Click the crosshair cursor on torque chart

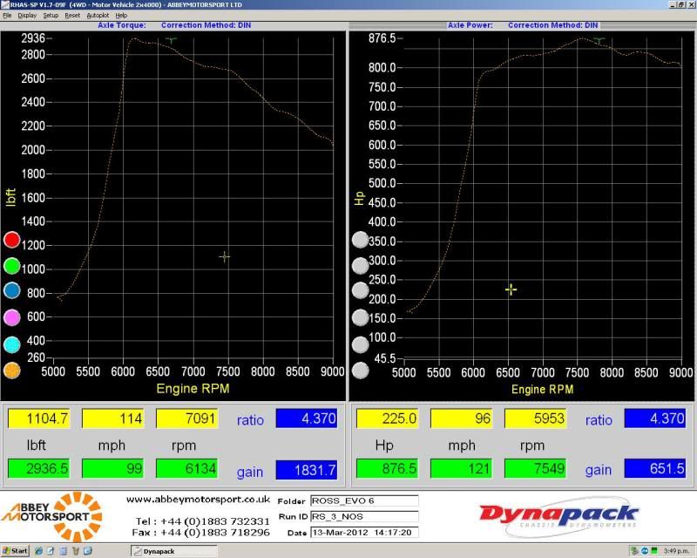coord(225,256)
